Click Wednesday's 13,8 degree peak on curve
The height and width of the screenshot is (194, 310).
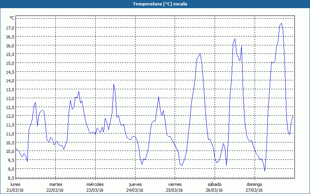(x=114, y=84)
